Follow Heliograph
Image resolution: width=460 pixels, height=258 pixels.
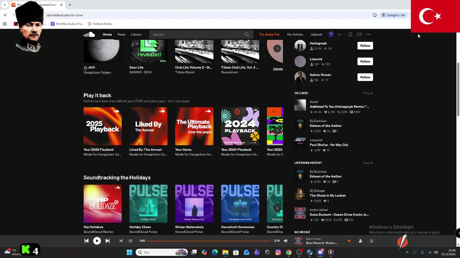(365, 46)
